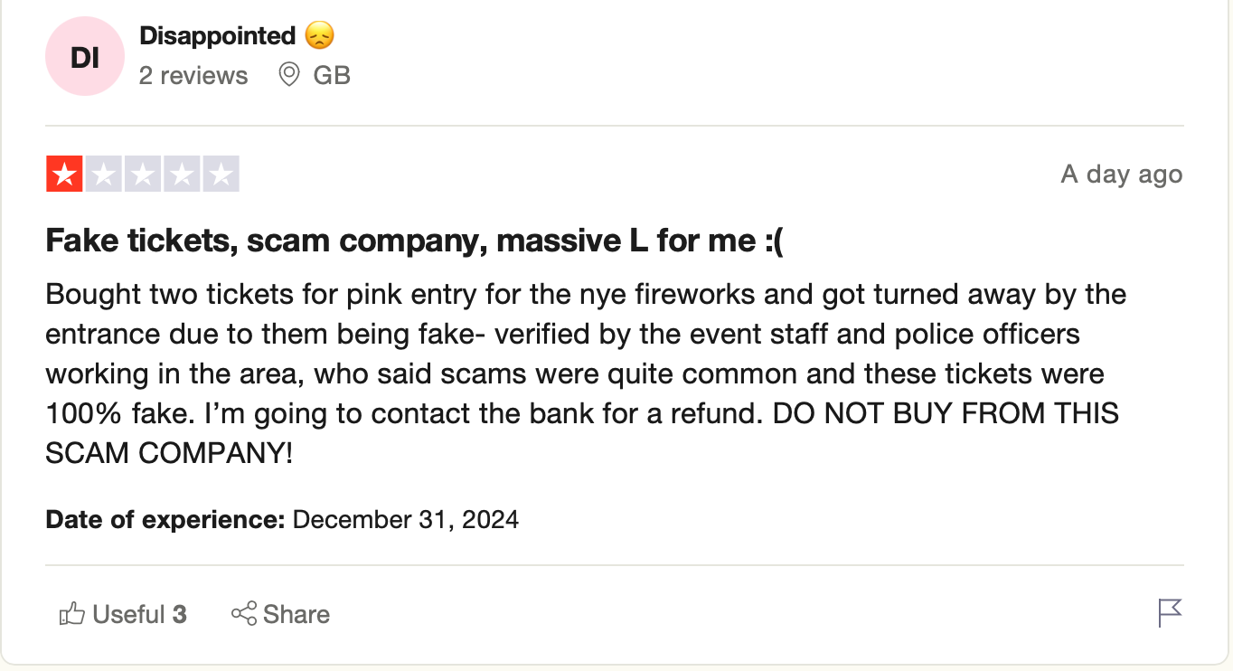The image size is (1233, 671).
Task: Click the 'A day ago' timestamp
Action: [1121, 174]
